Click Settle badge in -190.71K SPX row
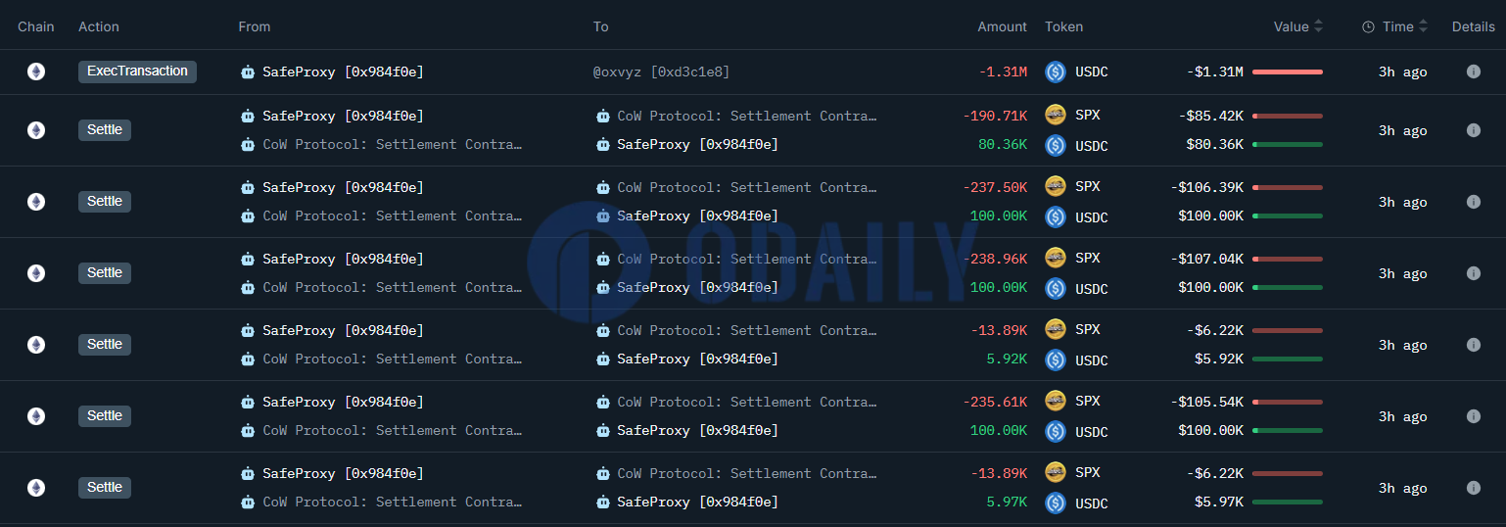This screenshot has height=527, width=1506. [x=105, y=130]
